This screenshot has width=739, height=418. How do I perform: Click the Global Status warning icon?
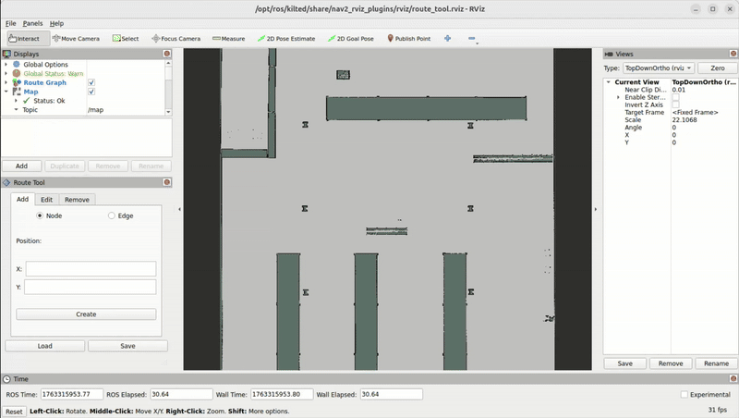click(17, 73)
